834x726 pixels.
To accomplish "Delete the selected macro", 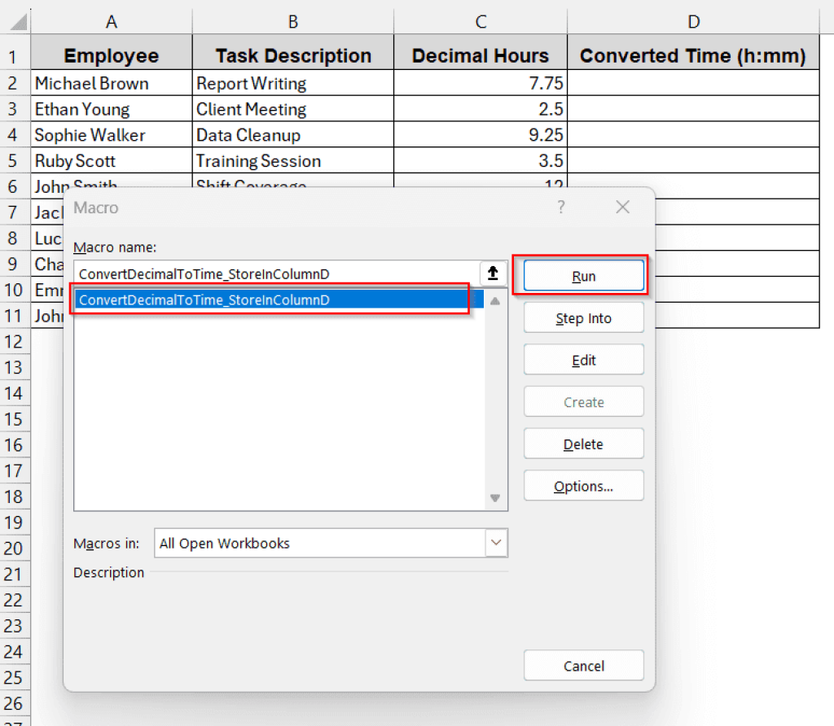I will [583, 443].
